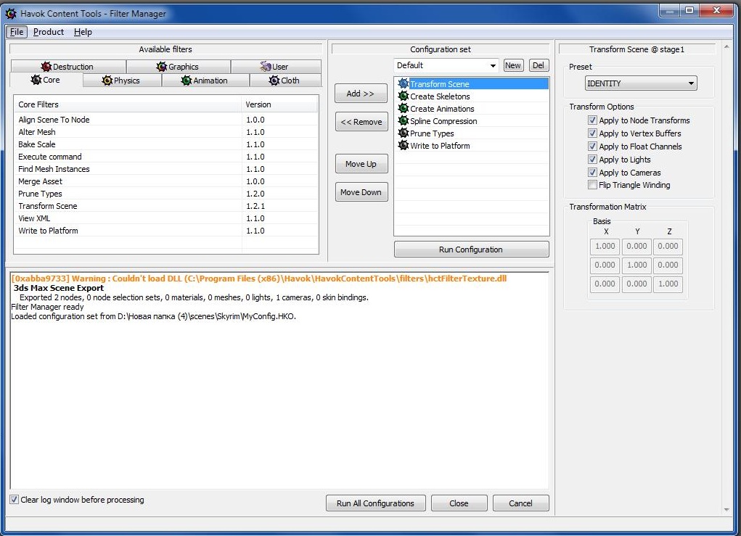
Task: Switch to the Cloth filters tab
Action: point(285,81)
